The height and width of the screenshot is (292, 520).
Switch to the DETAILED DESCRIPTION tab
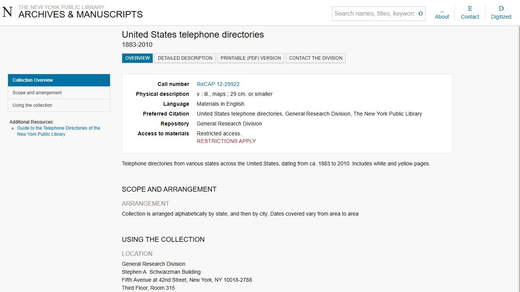pos(185,58)
